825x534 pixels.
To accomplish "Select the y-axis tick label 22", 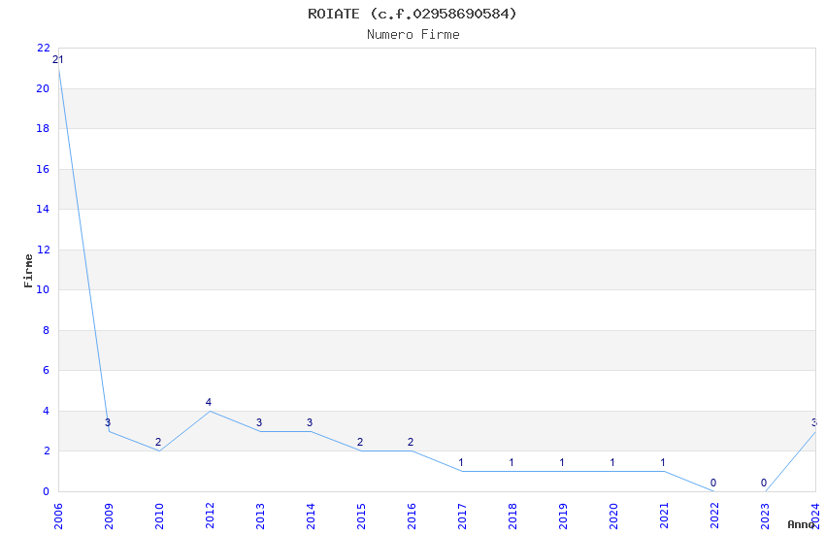I will [x=43, y=48].
